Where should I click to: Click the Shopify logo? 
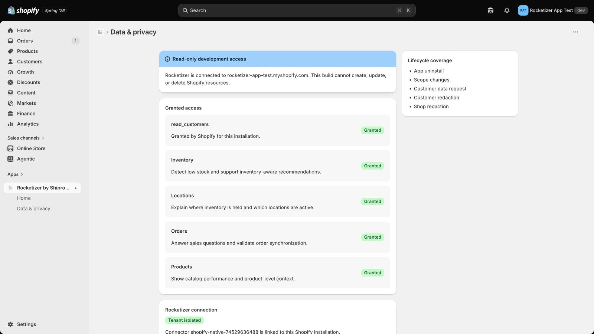pyautogui.click(x=23, y=10)
